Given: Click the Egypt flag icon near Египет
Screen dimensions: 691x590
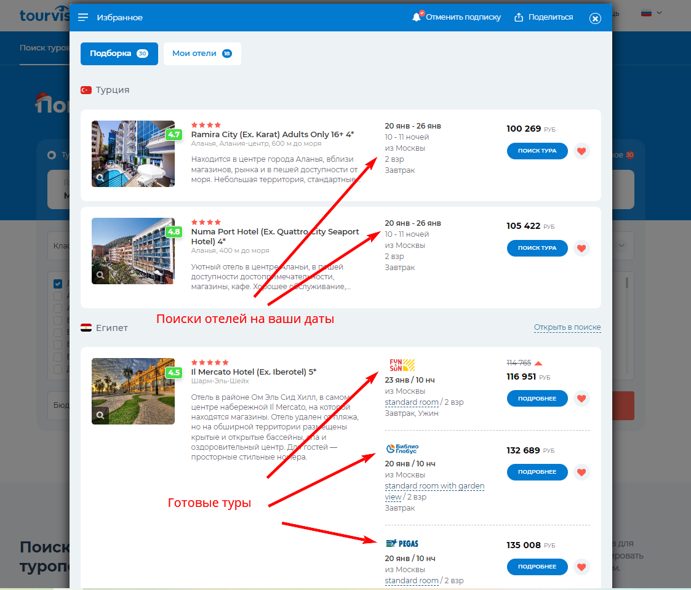Looking at the screenshot, I should (86, 328).
